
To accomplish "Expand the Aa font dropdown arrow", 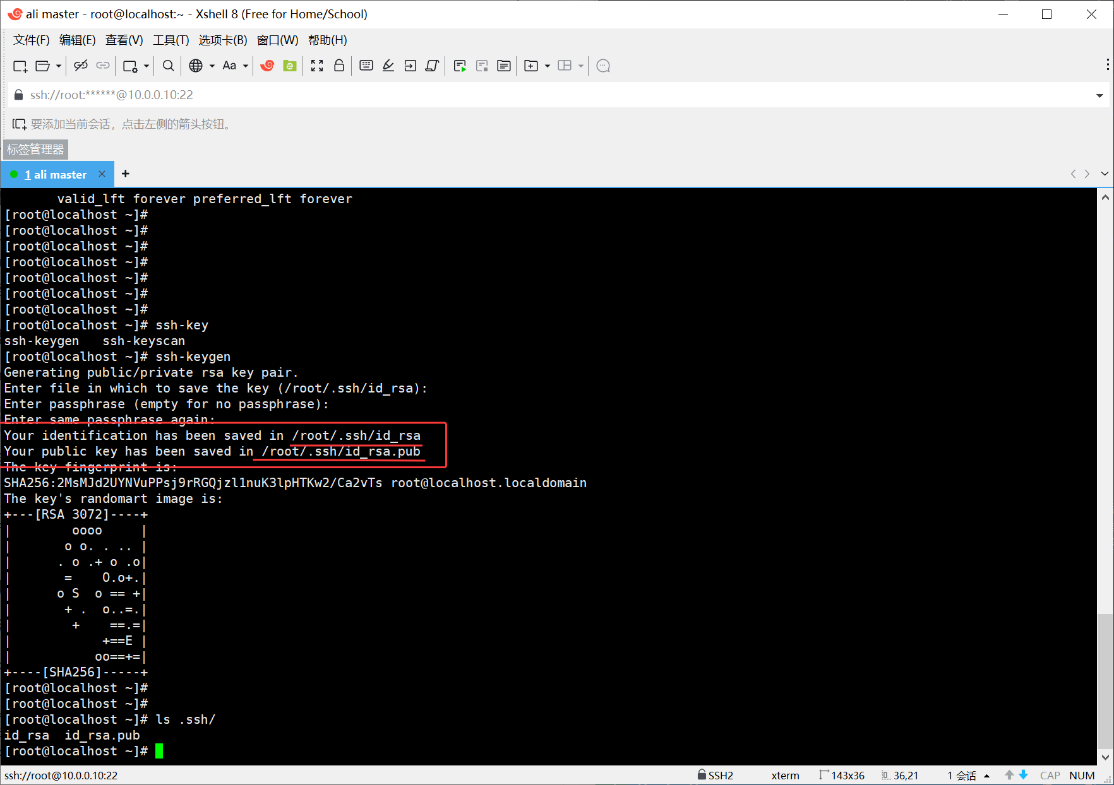I will click(246, 66).
